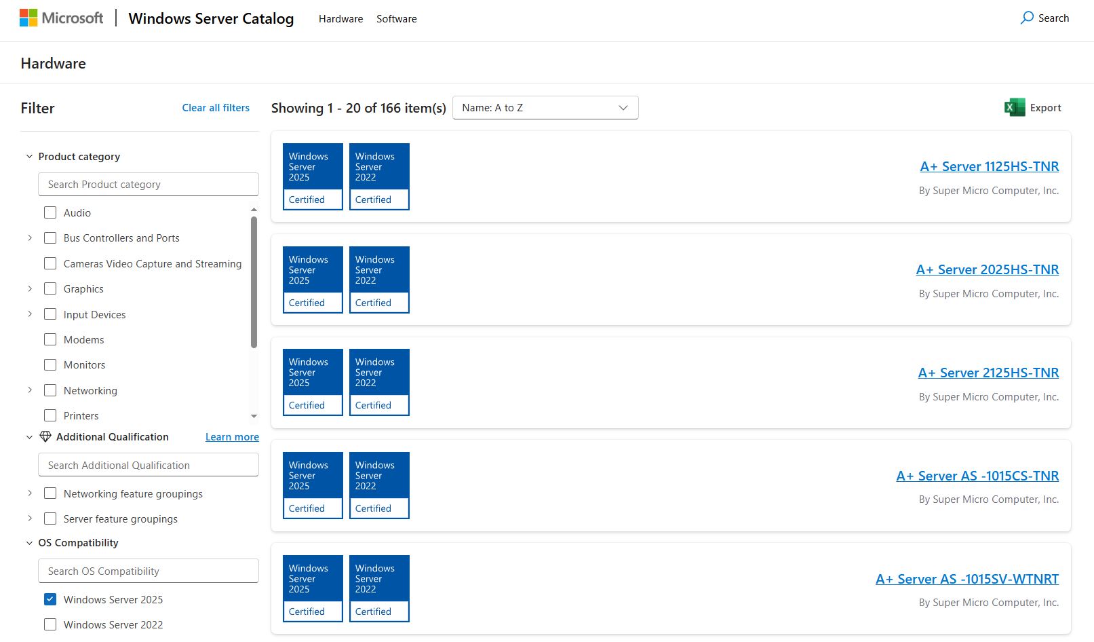Open A+ Server AS -1015SV-WTNRT link
The width and height of the screenshot is (1094, 642).
coord(967,580)
